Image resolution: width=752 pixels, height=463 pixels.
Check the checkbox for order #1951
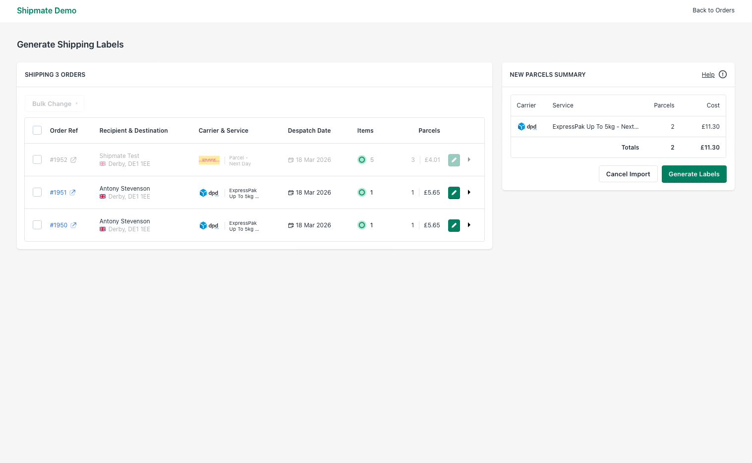coord(37,192)
